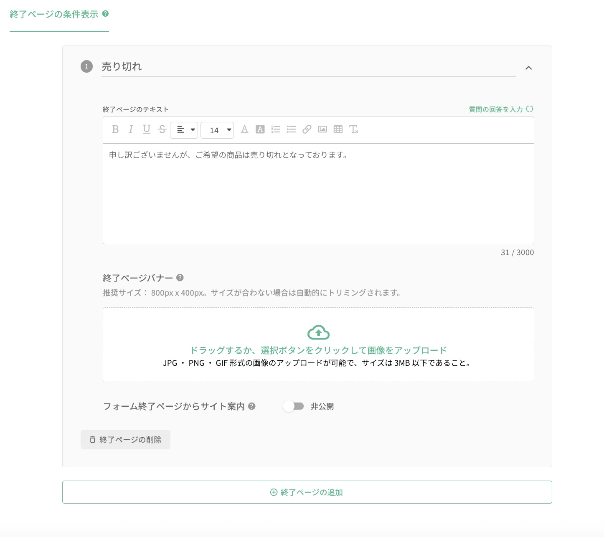Insert a bulleted list
This screenshot has width=604, height=537.
[292, 129]
